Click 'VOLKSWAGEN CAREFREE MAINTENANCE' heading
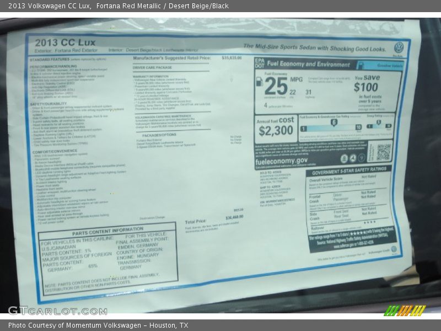This screenshot has width=441, height=331. click(x=163, y=117)
